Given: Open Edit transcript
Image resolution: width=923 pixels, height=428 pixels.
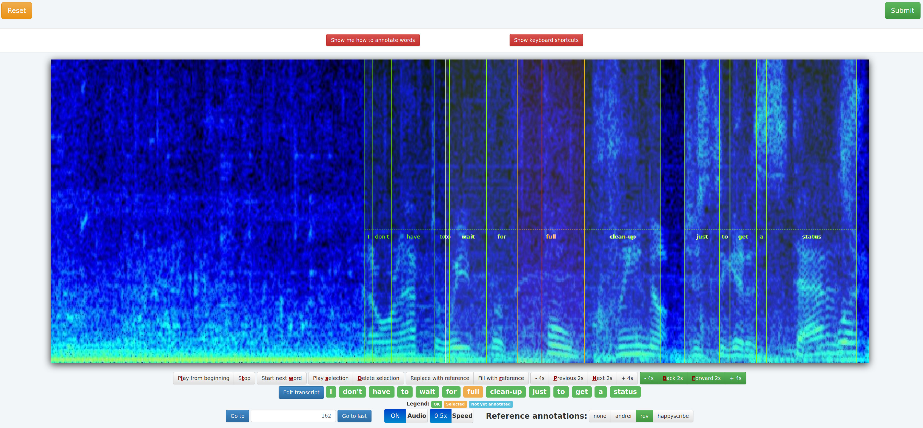Looking at the screenshot, I should [x=301, y=392].
